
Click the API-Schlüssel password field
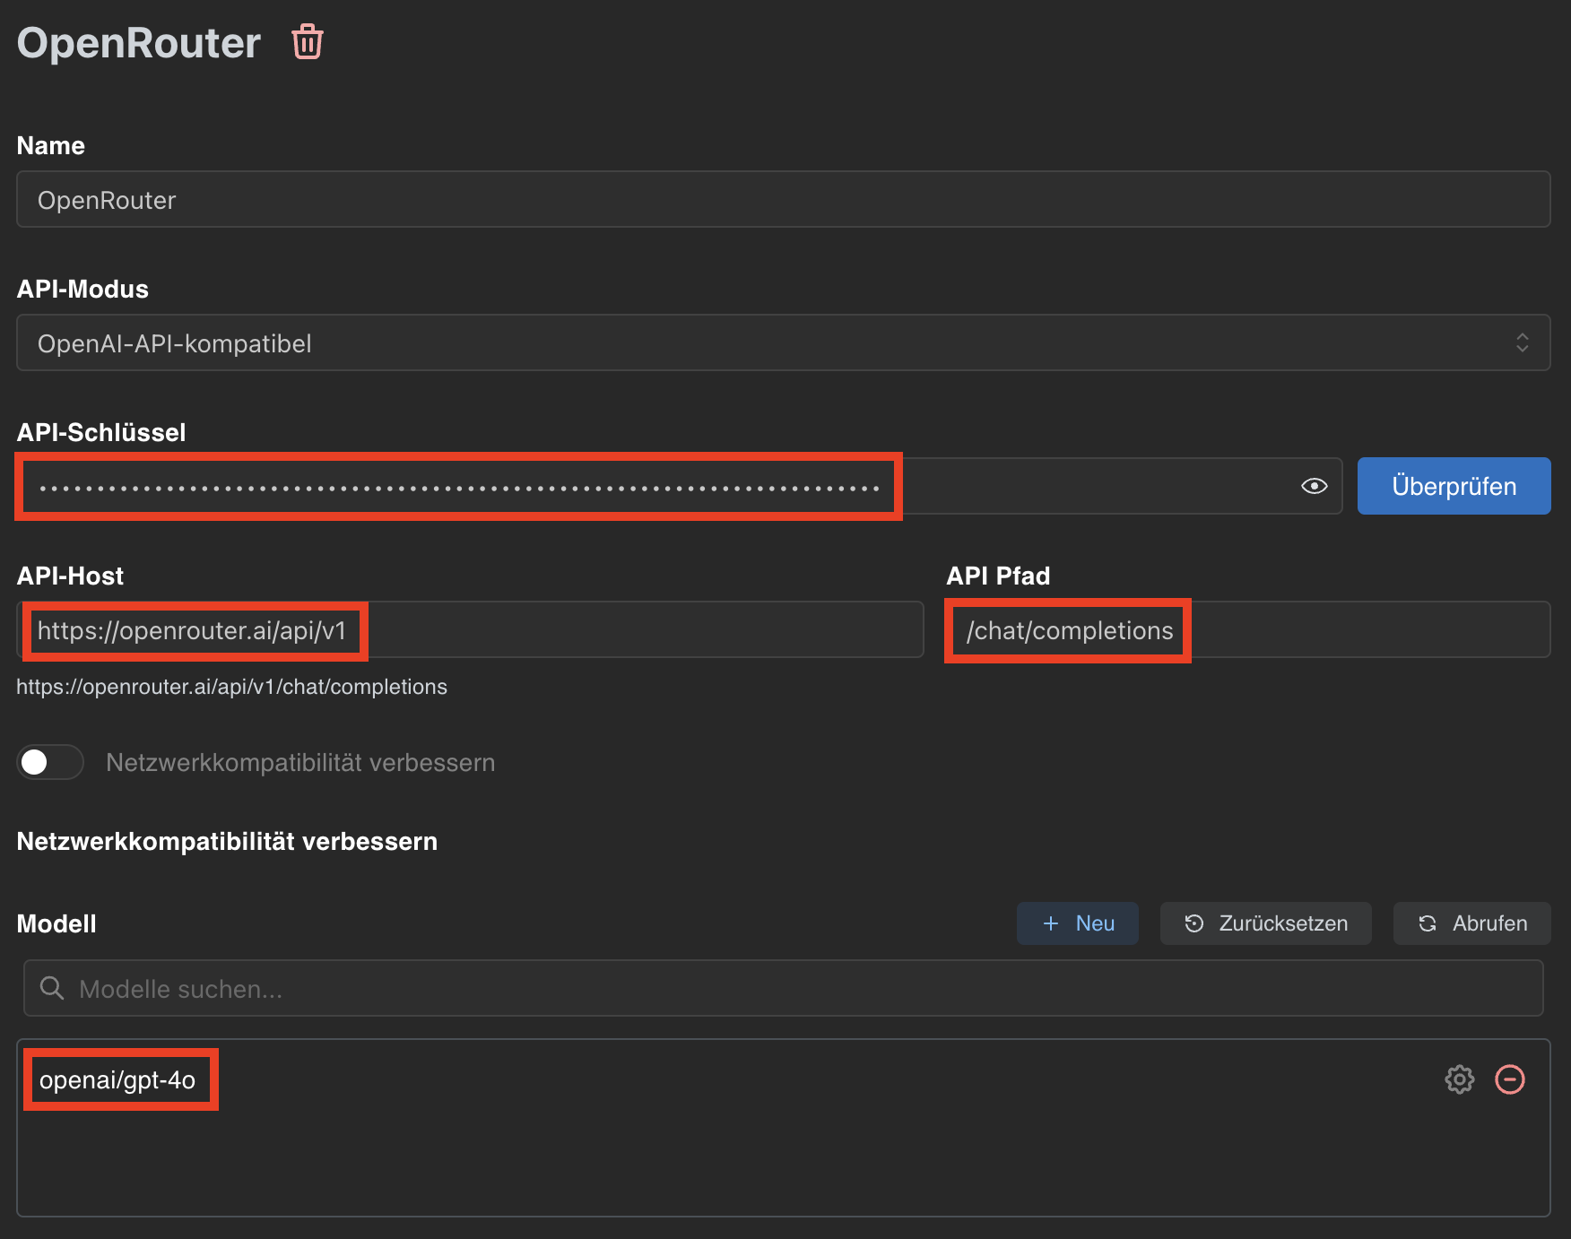pyautogui.click(x=680, y=486)
